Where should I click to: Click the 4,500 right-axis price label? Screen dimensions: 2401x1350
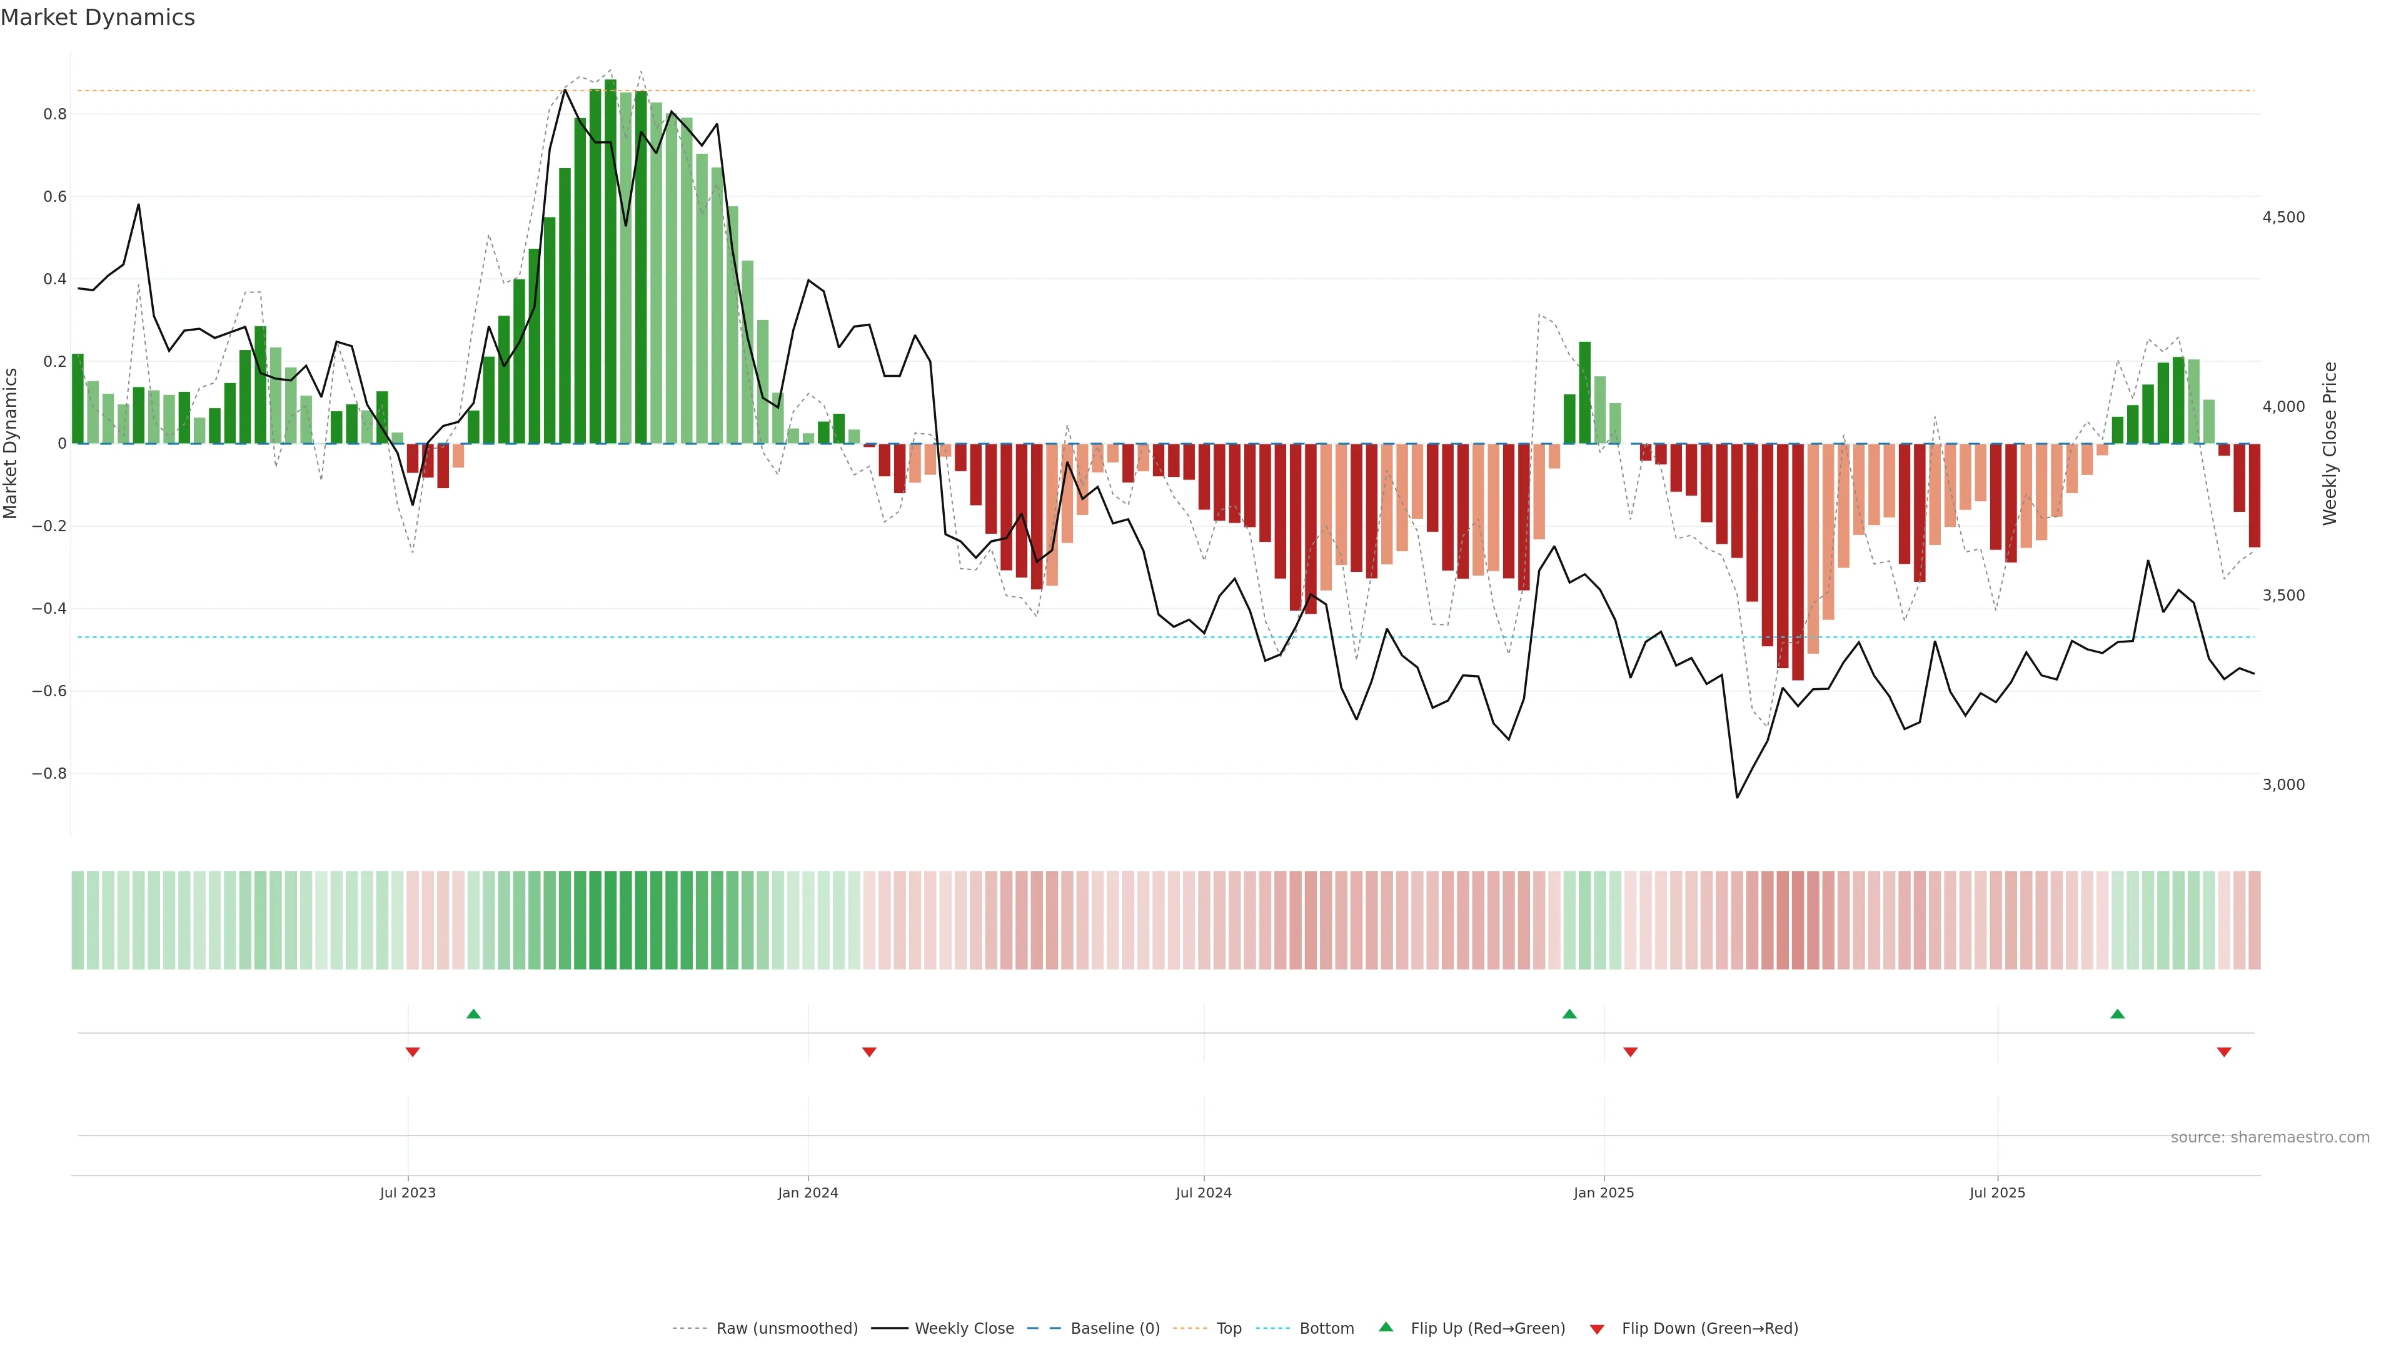coord(2283,217)
